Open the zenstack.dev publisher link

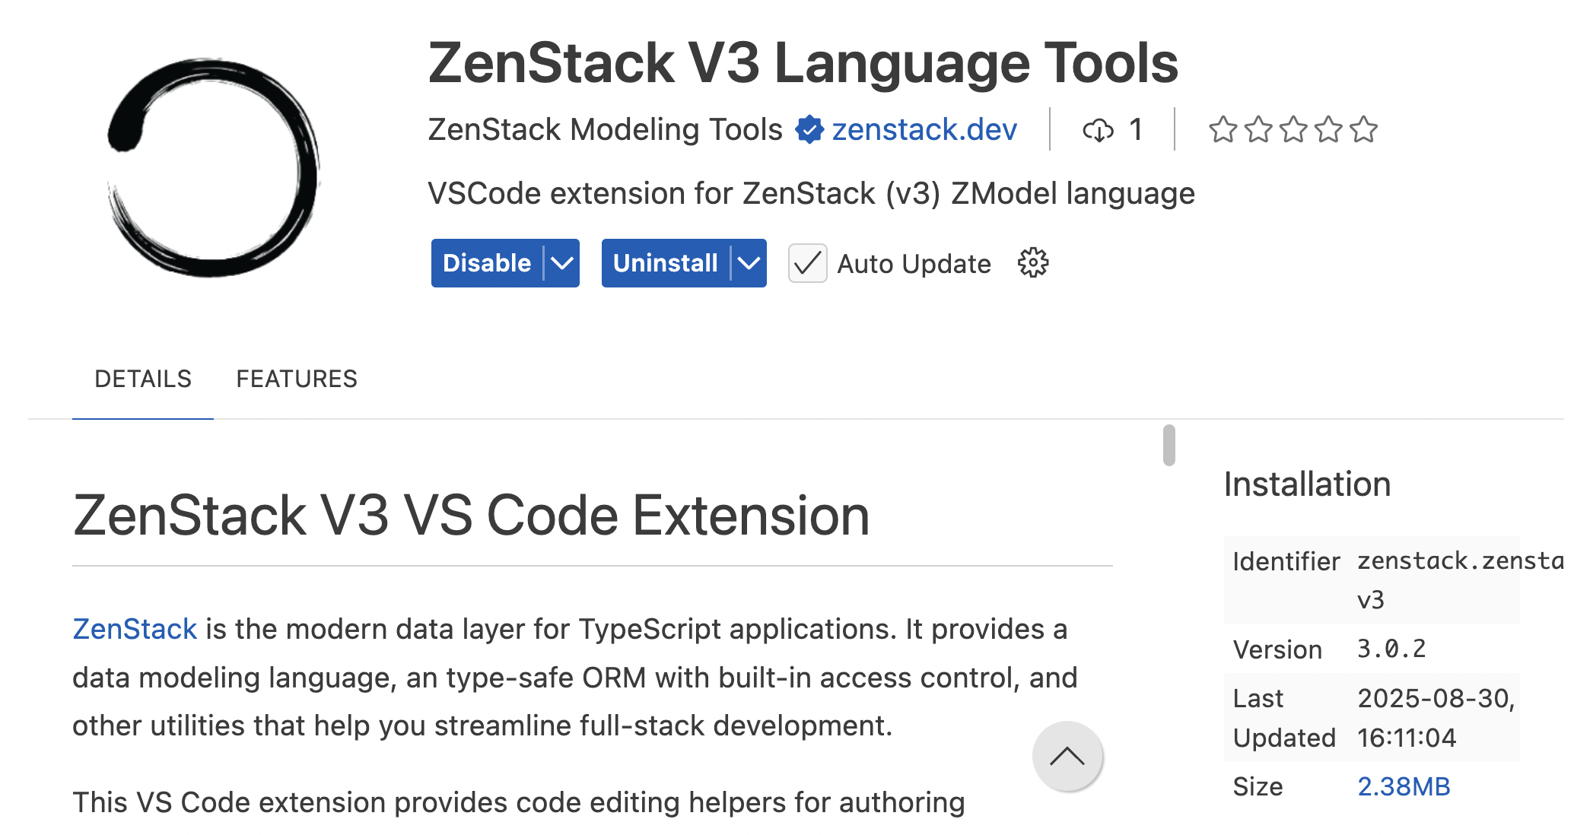pos(924,129)
